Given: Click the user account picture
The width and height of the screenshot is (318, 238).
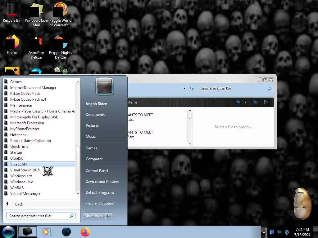Looking at the screenshot, I should coord(104,86).
